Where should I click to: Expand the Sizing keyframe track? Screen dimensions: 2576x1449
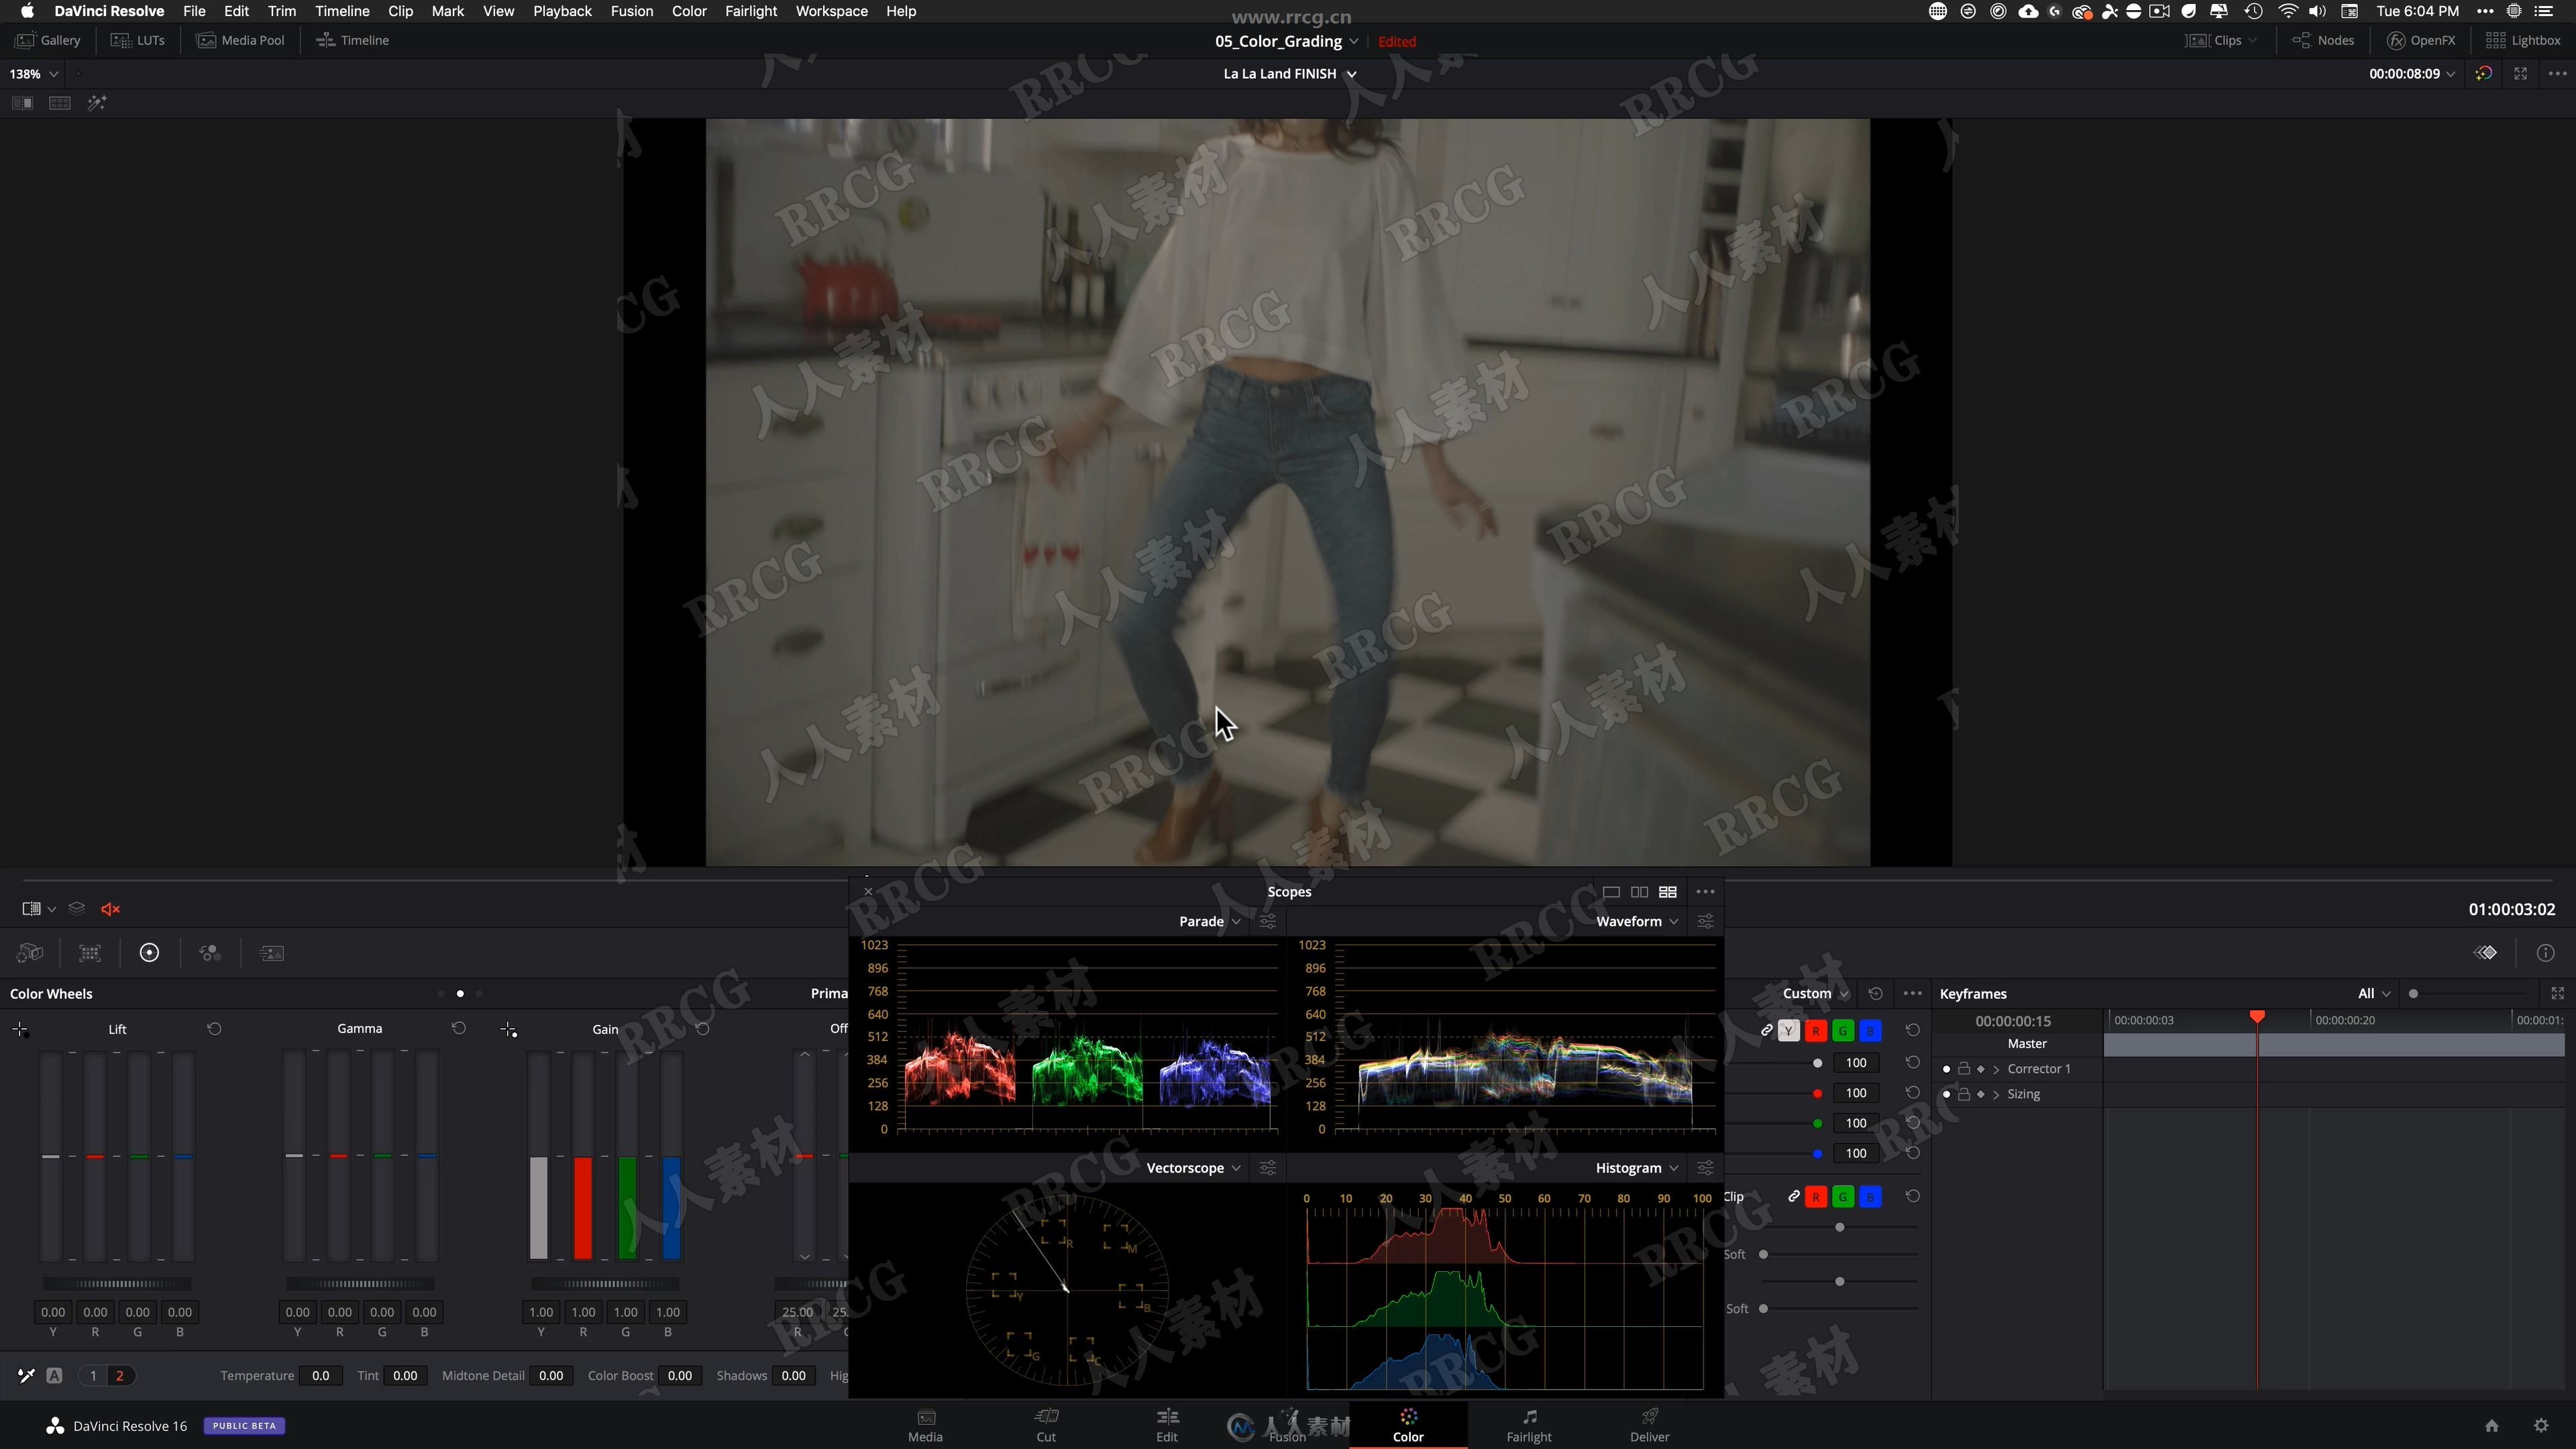pos(1996,1094)
